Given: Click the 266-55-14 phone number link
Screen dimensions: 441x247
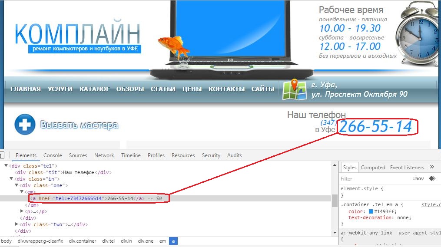Looking at the screenshot, I should 376,126.
